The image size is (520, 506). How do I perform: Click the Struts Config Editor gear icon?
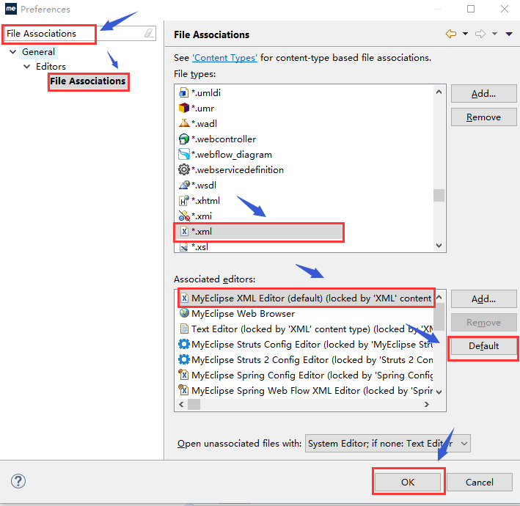pos(184,344)
